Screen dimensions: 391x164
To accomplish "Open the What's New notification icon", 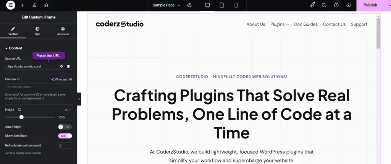I will [x=312, y=5].
